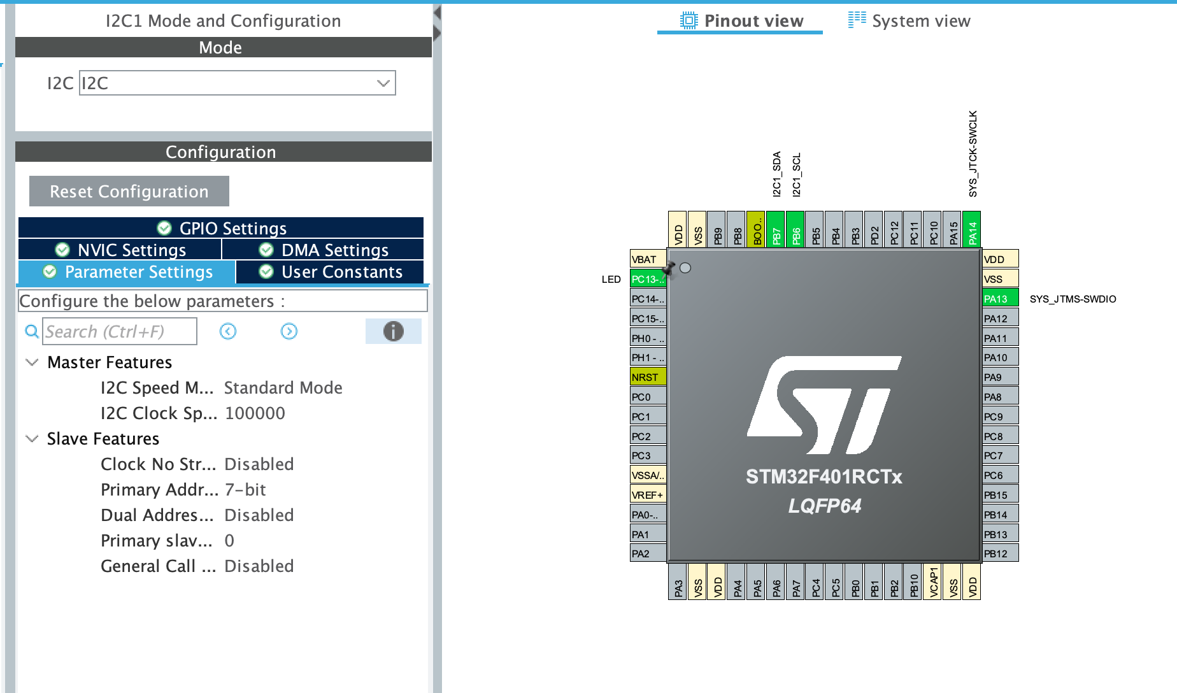Image resolution: width=1177 pixels, height=693 pixels.
Task: Toggle the PC13 LED pin
Action: click(x=646, y=278)
